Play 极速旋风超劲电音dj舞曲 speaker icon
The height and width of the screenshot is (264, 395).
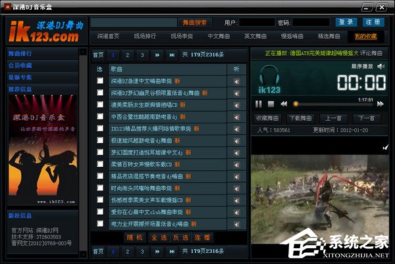(236, 141)
